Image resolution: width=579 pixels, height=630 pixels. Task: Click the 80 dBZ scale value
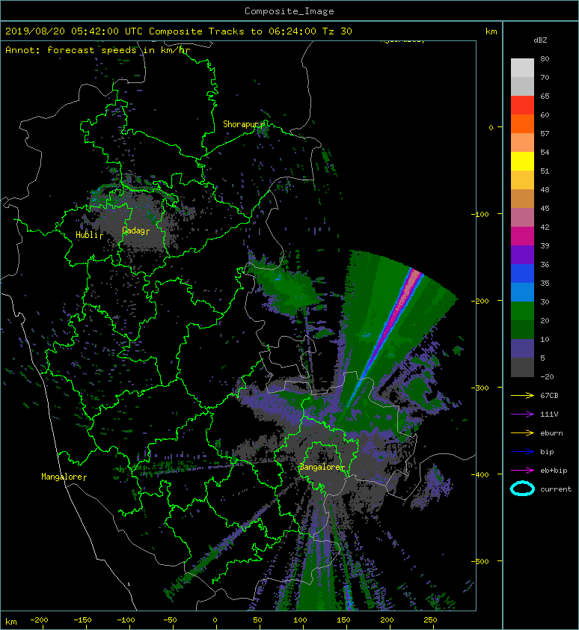545,58
